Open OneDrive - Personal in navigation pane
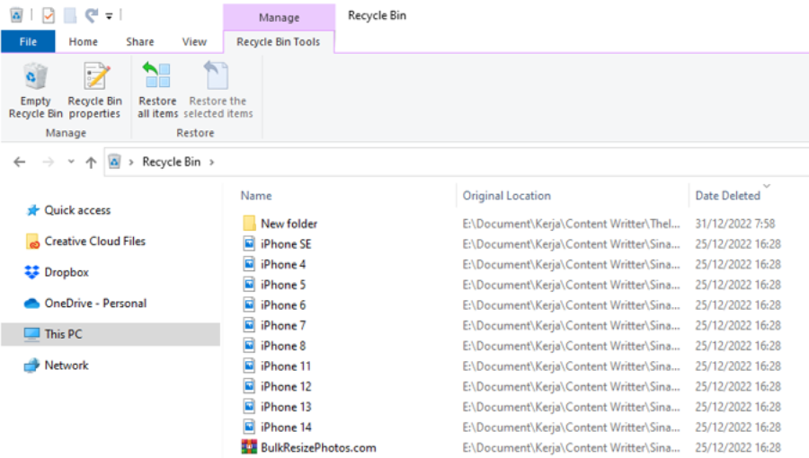 (95, 303)
